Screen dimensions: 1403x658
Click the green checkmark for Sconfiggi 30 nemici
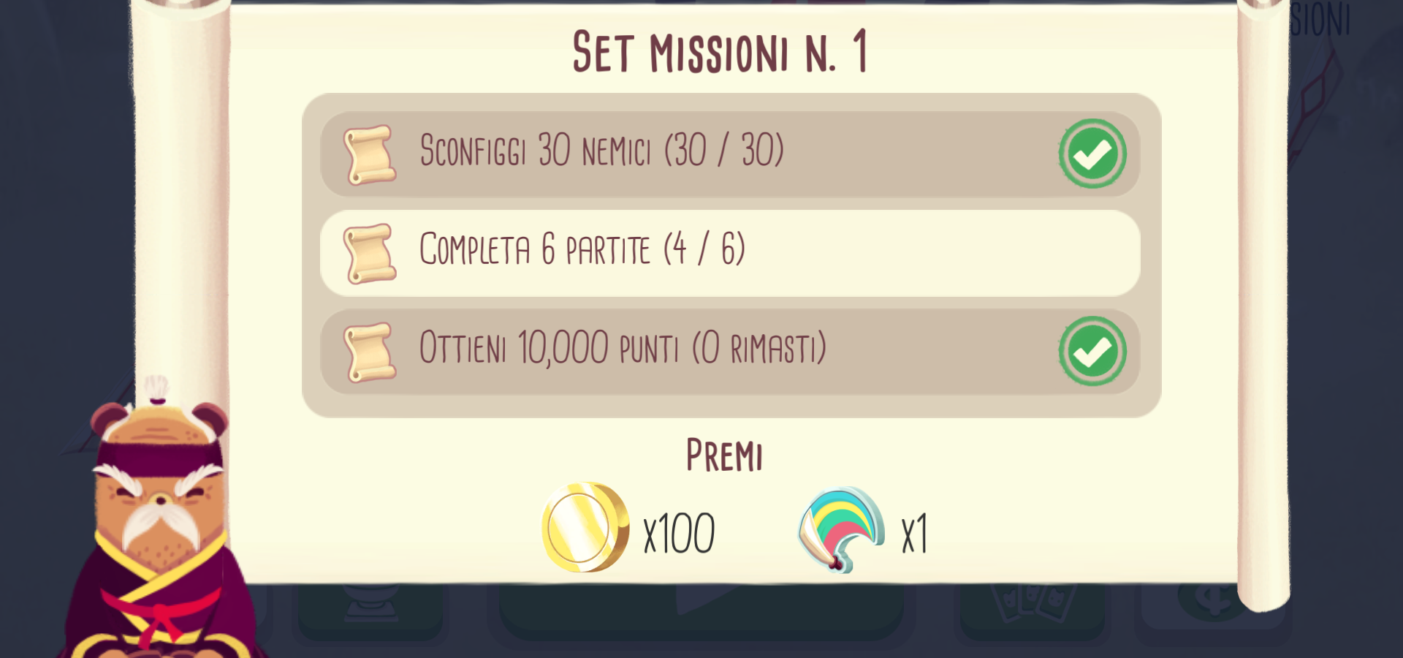(x=1092, y=154)
